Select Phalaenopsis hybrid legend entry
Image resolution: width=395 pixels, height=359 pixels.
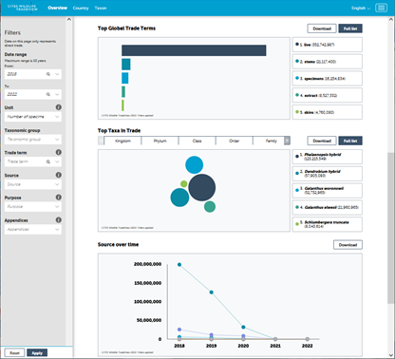click(x=327, y=157)
